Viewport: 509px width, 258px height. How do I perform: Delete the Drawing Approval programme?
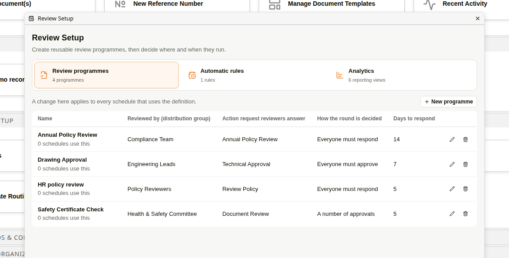pos(465,164)
